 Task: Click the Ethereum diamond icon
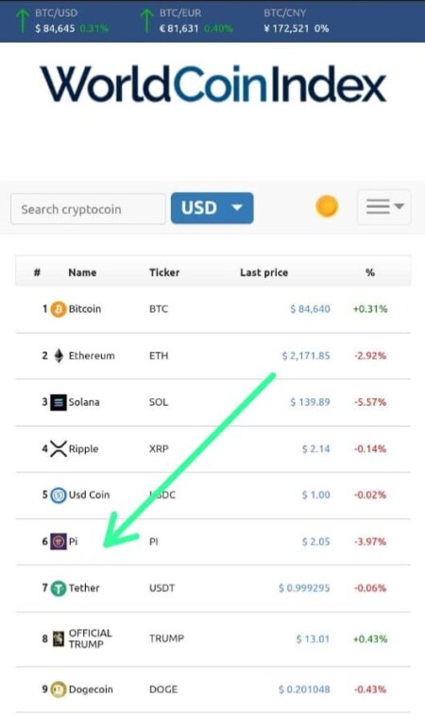tap(59, 356)
